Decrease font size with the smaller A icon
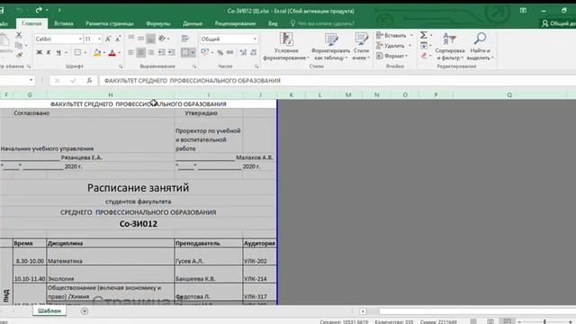The image size is (576, 324). tap(118, 39)
